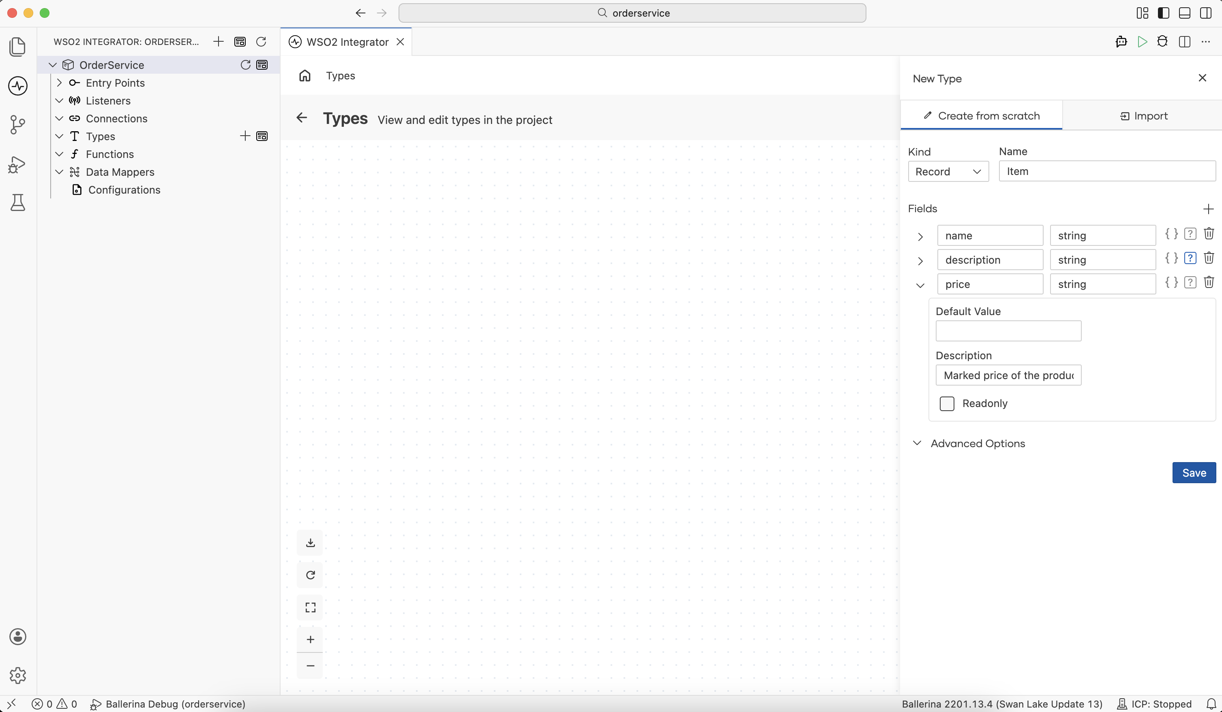
Task: Open the AI copilot robot icon
Action: 1121,42
